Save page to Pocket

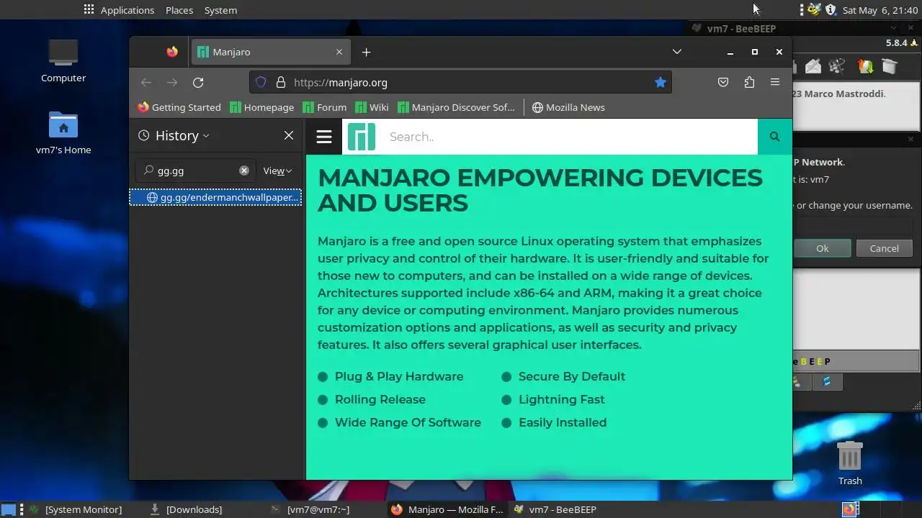point(723,82)
